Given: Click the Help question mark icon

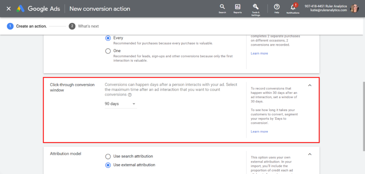Looking at the screenshot, I should [277, 7].
